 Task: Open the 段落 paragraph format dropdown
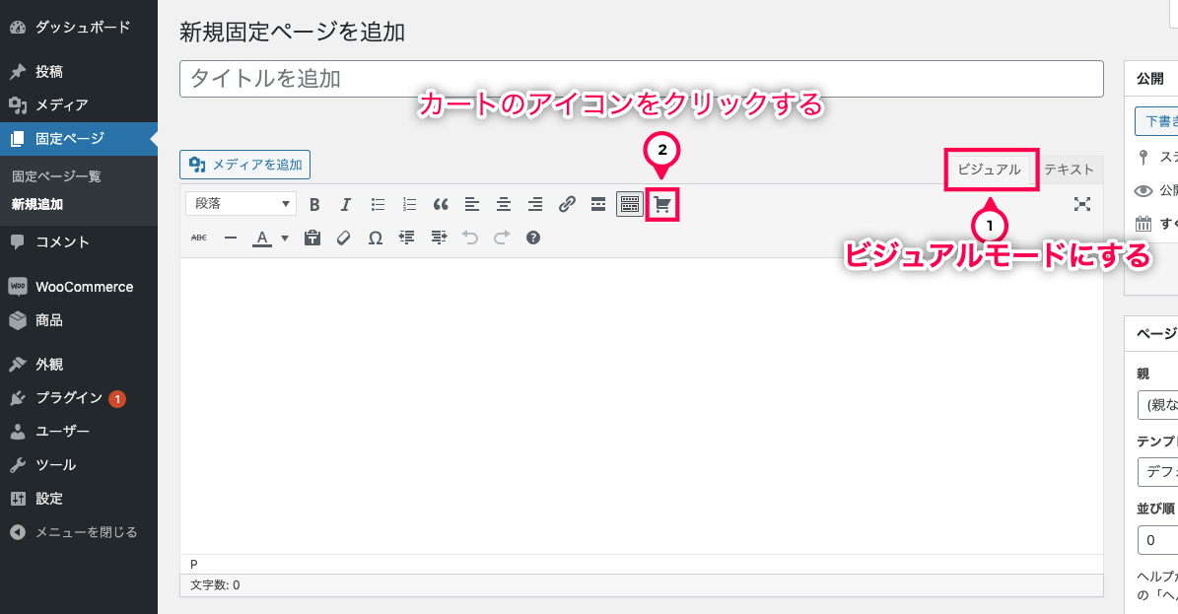[242, 204]
